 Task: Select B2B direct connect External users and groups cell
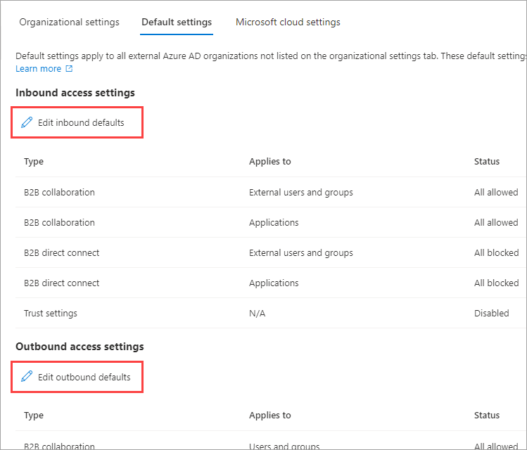click(300, 252)
